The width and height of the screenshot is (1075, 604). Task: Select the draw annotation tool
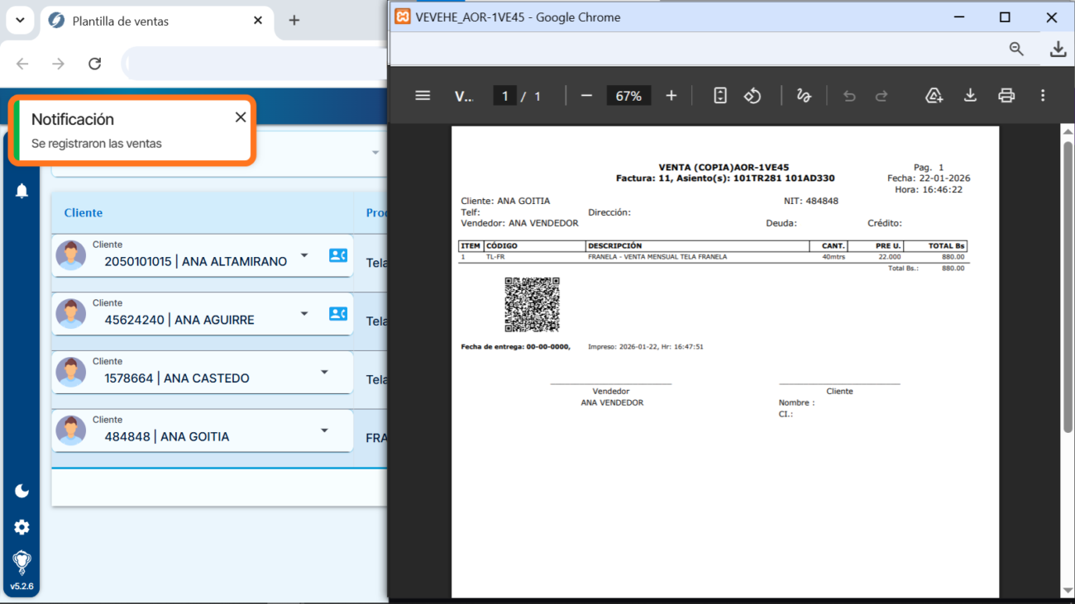coord(803,96)
